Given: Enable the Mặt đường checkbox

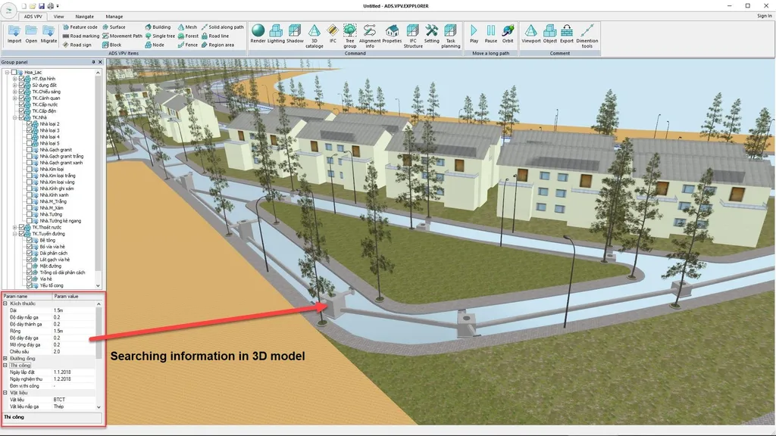Looking at the screenshot, I should point(30,266).
